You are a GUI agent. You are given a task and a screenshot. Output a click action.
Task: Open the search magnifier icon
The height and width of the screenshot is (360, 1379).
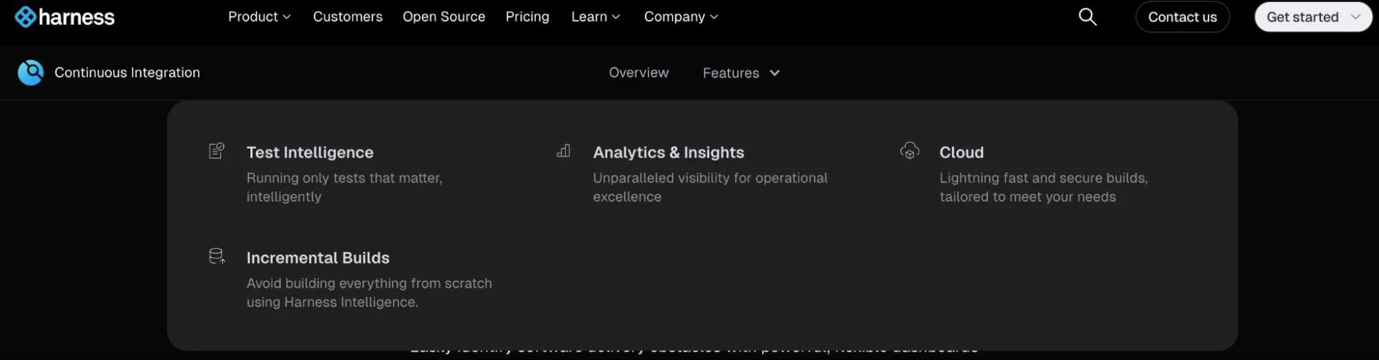pyautogui.click(x=1087, y=17)
